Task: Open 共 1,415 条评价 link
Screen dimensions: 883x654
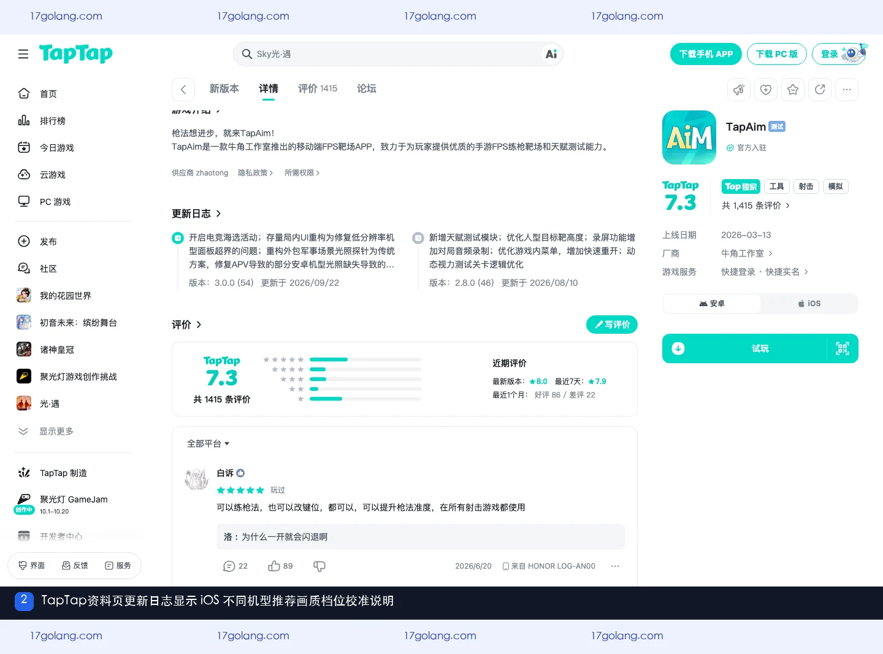Action: coord(755,206)
